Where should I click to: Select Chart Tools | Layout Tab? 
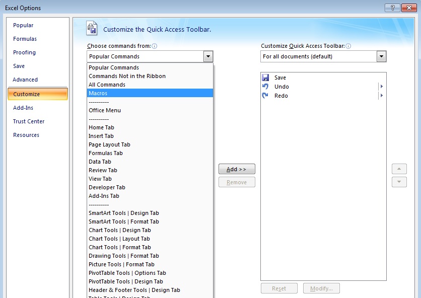pyautogui.click(x=150, y=239)
